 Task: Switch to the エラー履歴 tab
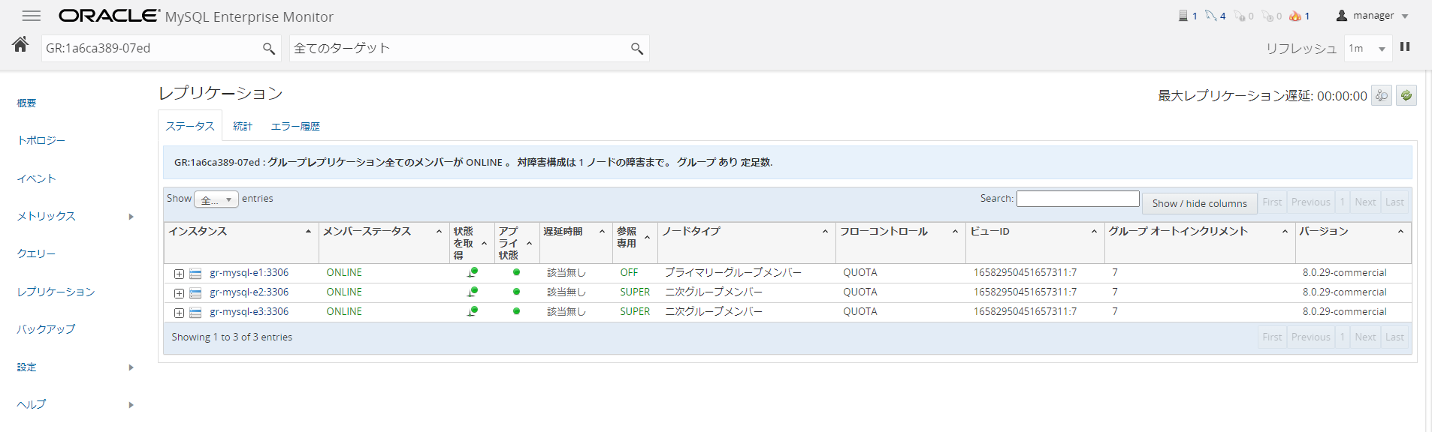pos(295,126)
